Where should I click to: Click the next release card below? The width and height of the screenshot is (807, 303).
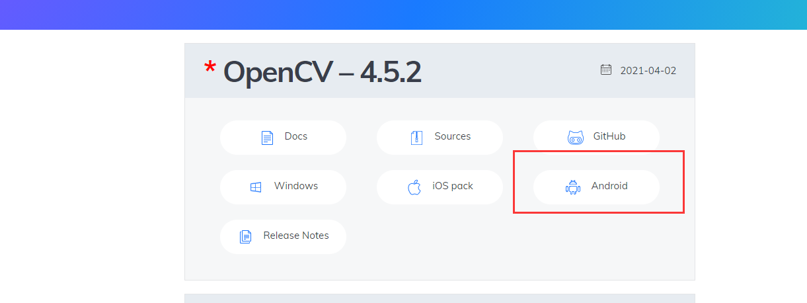pos(440,298)
